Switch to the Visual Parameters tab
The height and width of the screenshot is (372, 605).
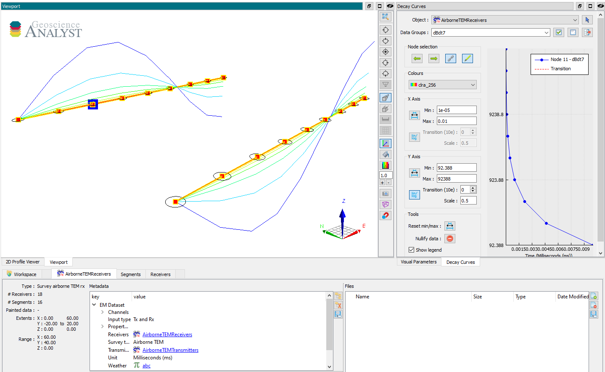419,262
